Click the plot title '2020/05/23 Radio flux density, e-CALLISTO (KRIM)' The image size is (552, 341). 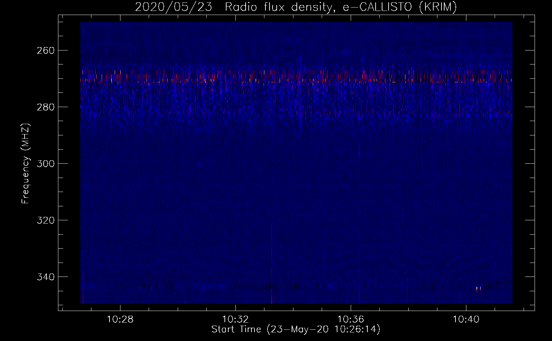[296, 7]
